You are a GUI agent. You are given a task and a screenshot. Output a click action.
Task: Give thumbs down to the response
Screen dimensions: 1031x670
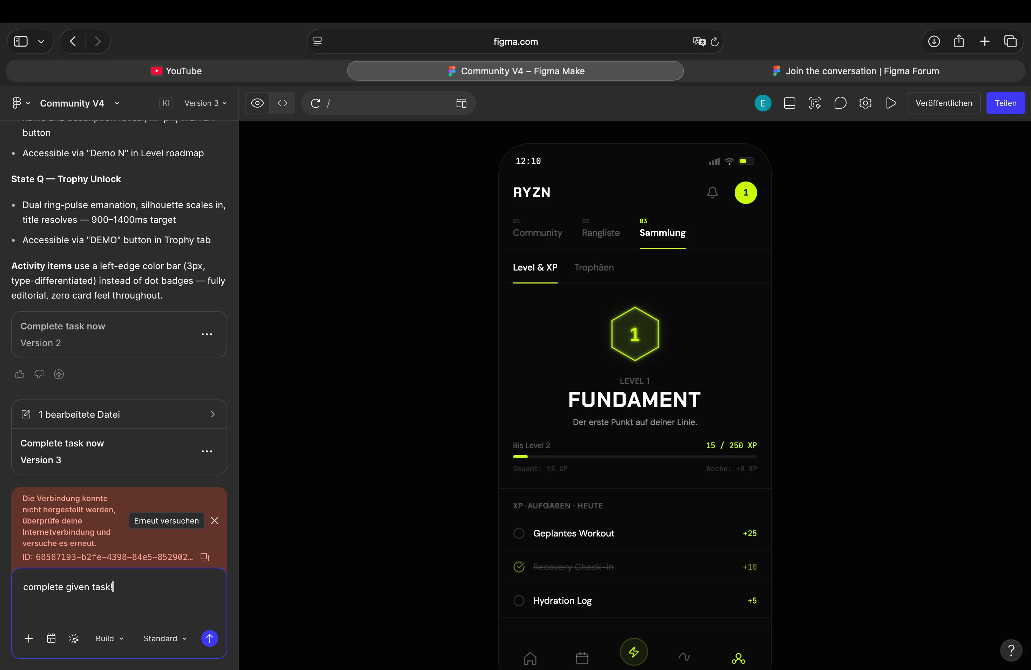[39, 374]
